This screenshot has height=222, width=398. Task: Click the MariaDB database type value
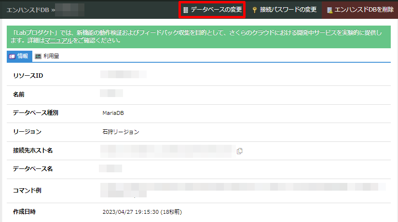[113, 113]
